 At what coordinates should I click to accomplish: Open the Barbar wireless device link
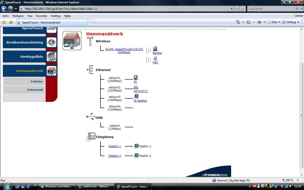[x=157, y=53]
